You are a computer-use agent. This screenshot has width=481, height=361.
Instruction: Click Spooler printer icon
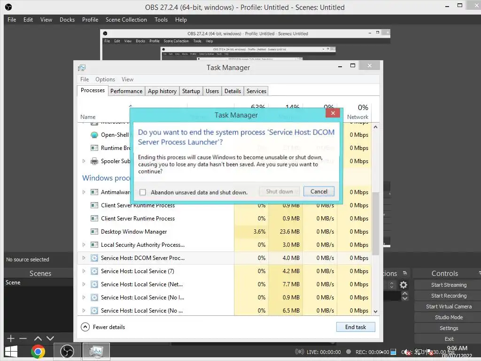tap(94, 161)
